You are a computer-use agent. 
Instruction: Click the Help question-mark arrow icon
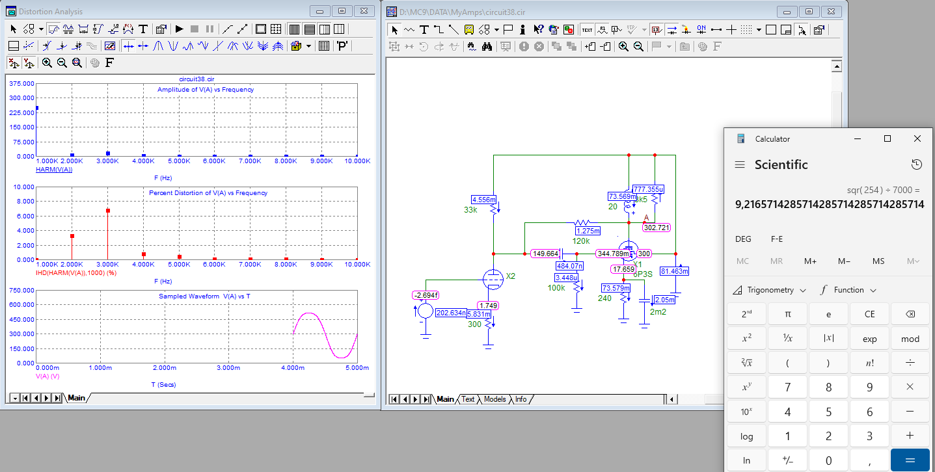[538, 29]
